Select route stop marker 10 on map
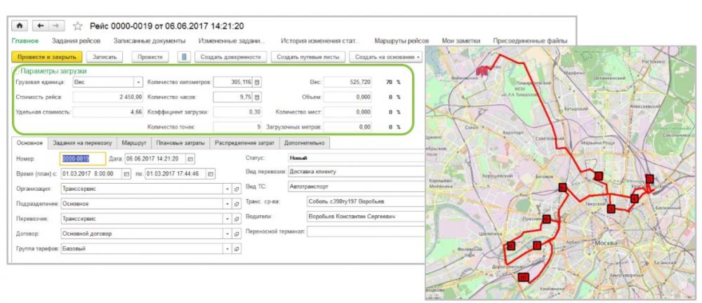 pos(524,278)
